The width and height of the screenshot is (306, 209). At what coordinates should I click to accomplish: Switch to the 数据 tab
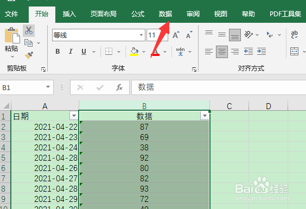coord(165,14)
